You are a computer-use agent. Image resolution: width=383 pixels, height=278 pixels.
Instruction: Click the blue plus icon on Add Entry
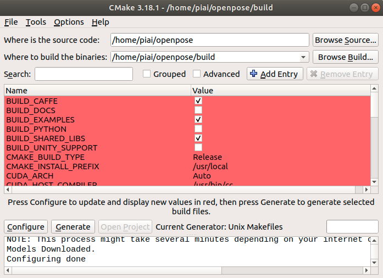tap(253, 74)
